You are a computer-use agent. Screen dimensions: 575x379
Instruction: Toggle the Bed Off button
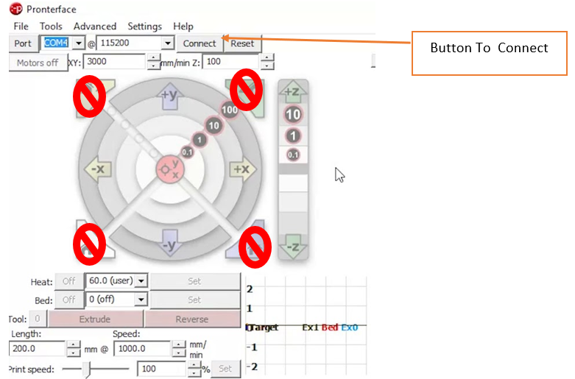[69, 300]
